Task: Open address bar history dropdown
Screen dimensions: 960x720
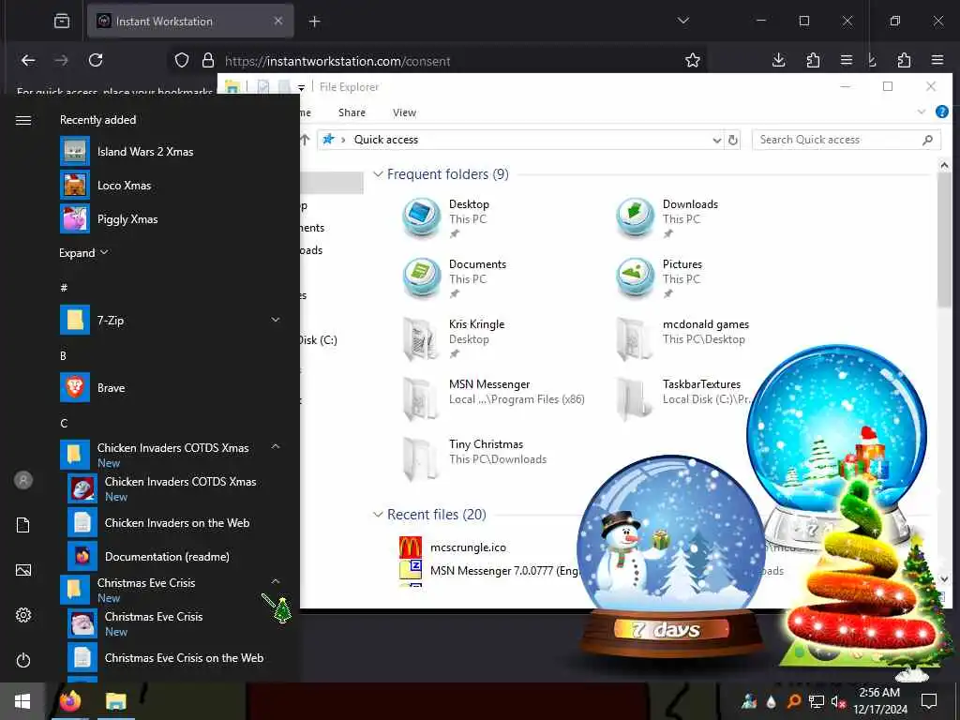Action: (x=716, y=141)
